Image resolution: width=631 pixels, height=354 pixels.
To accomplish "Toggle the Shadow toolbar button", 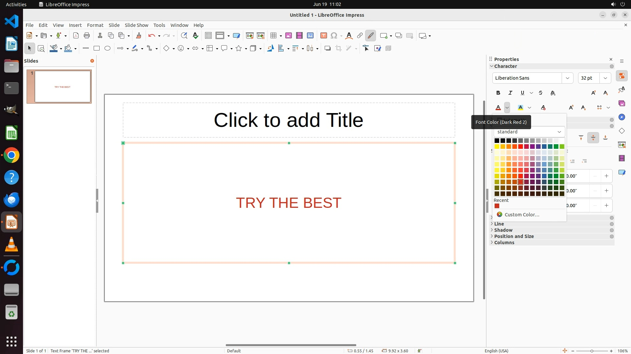I will (327, 48).
